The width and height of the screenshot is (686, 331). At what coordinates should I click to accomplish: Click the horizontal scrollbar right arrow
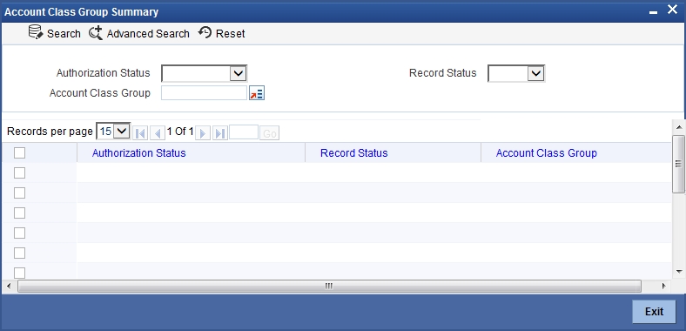pyautogui.click(x=663, y=286)
